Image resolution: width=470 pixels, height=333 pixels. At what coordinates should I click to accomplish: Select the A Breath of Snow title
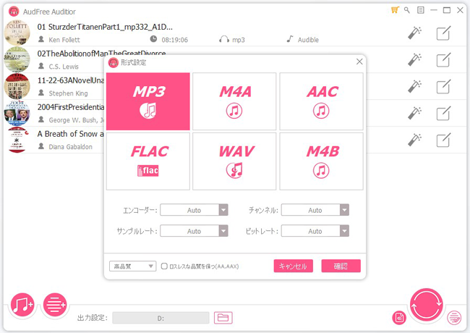coord(71,134)
